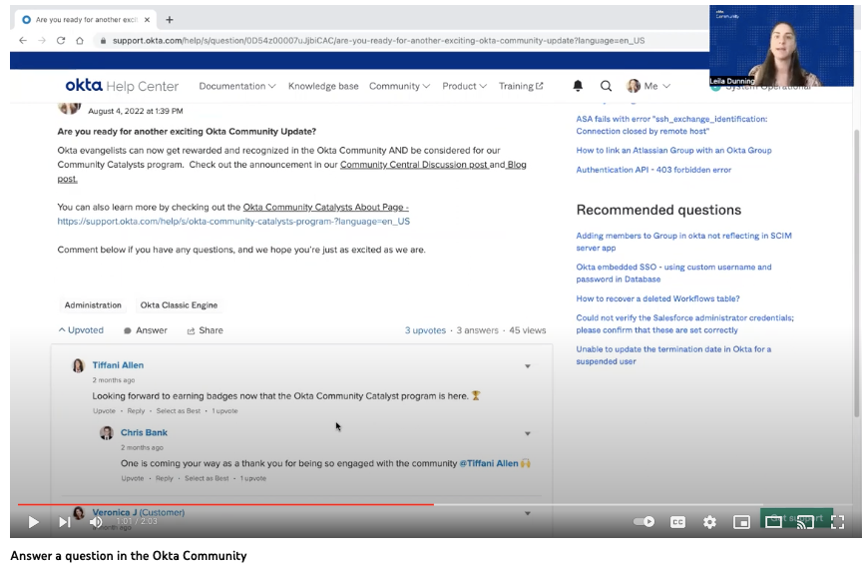
Task: Click the address bar URL
Action: coord(379,40)
